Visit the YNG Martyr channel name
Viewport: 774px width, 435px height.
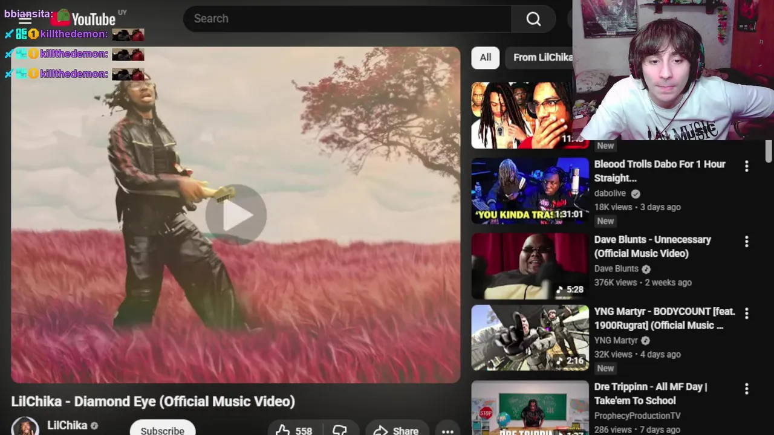point(616,341)
